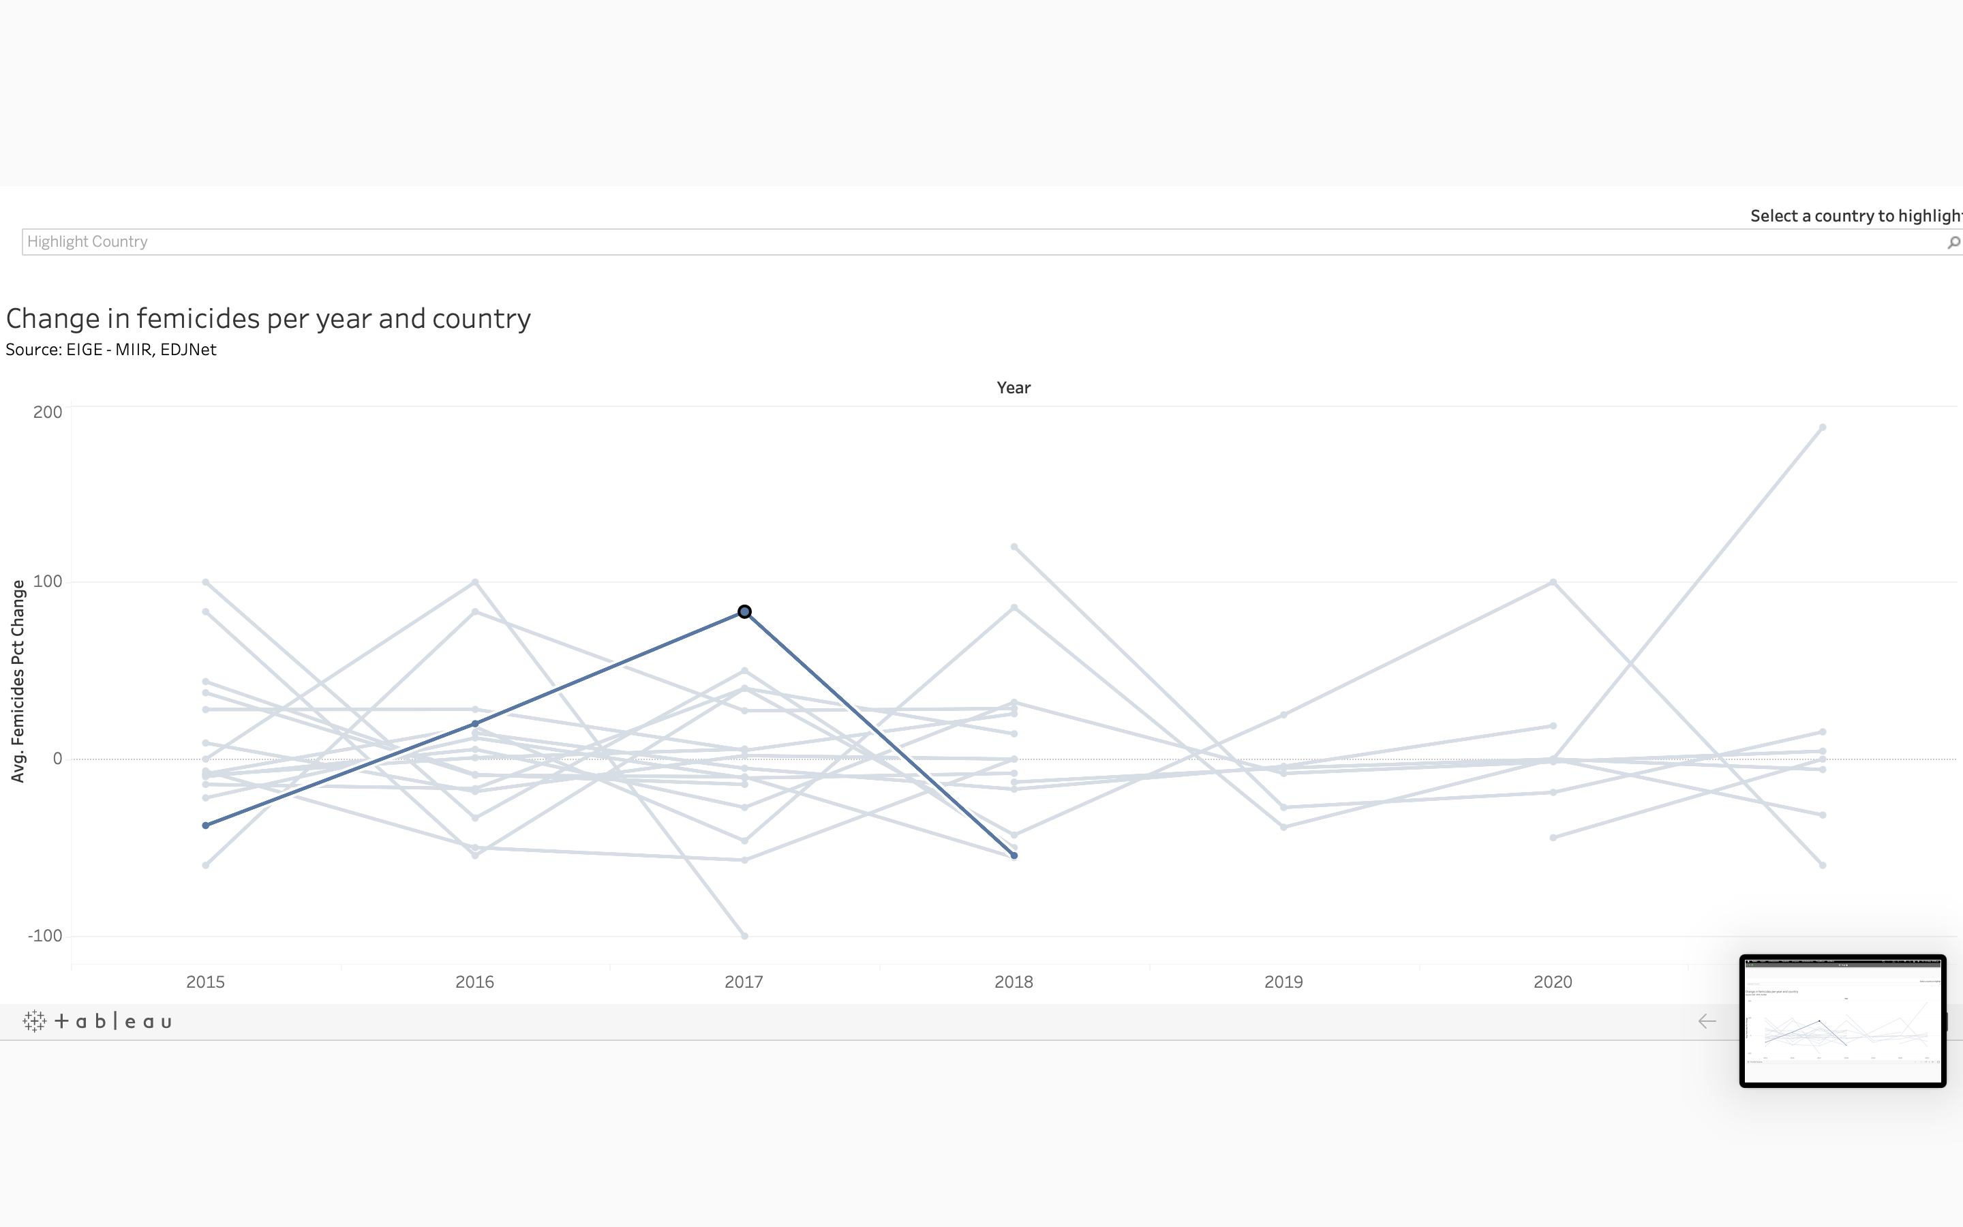
Task: Click the dark-blue line's 2018 end point
Action: (x=1014, y=855)
